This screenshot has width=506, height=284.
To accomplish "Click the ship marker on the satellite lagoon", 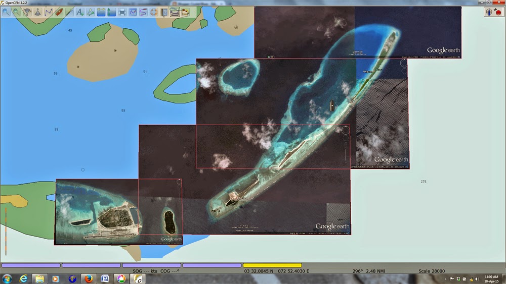I will tap(332, 105).
